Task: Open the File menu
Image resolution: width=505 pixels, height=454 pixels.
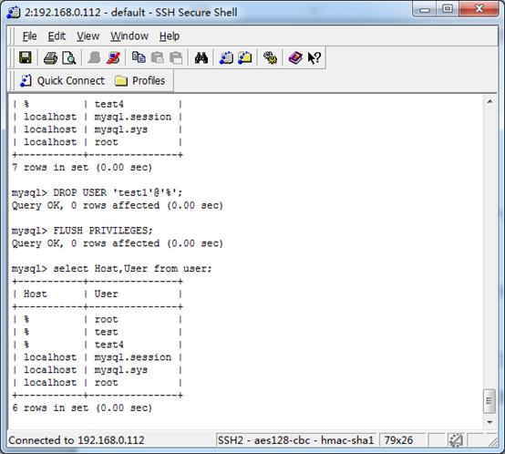Action: (30, 36)
